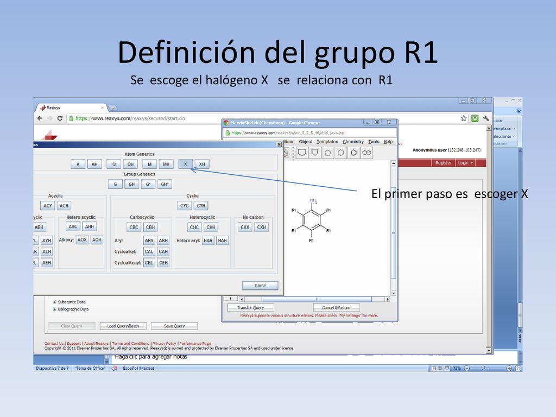Open the Privacy Policy link
The width and height of the screenshot is (556, 417).
[x=164, y=344]
